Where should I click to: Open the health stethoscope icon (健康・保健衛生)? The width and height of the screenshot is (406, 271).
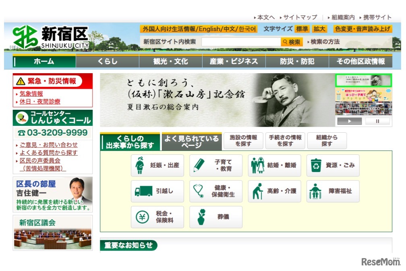click(199, 191)
